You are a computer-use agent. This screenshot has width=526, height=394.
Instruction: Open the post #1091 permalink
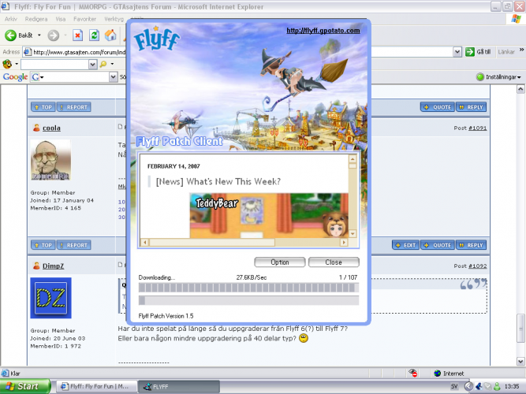[477, 128]
